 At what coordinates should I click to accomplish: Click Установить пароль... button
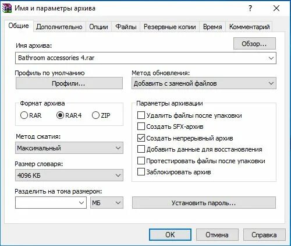(x=204, y=203)
